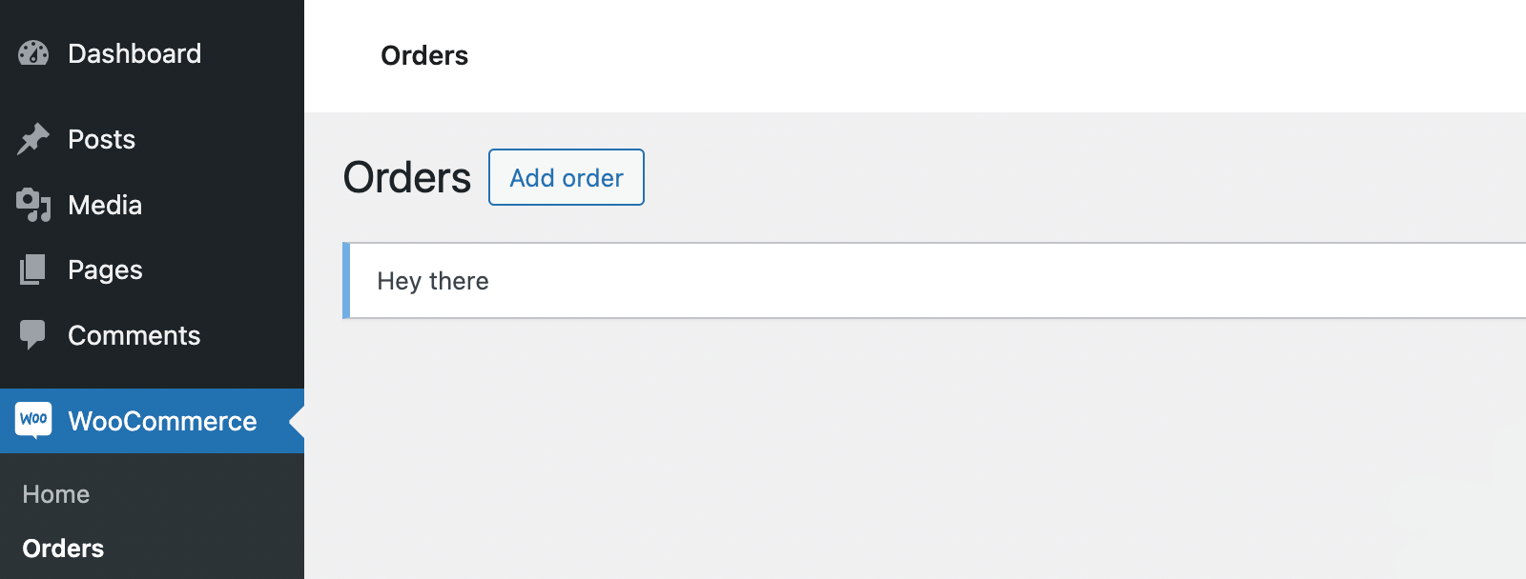Select the WooCommerce Woo logo icon
The width and height of the screenshot is (1526, 579).
pyautogui.click(x=32, y=420)
